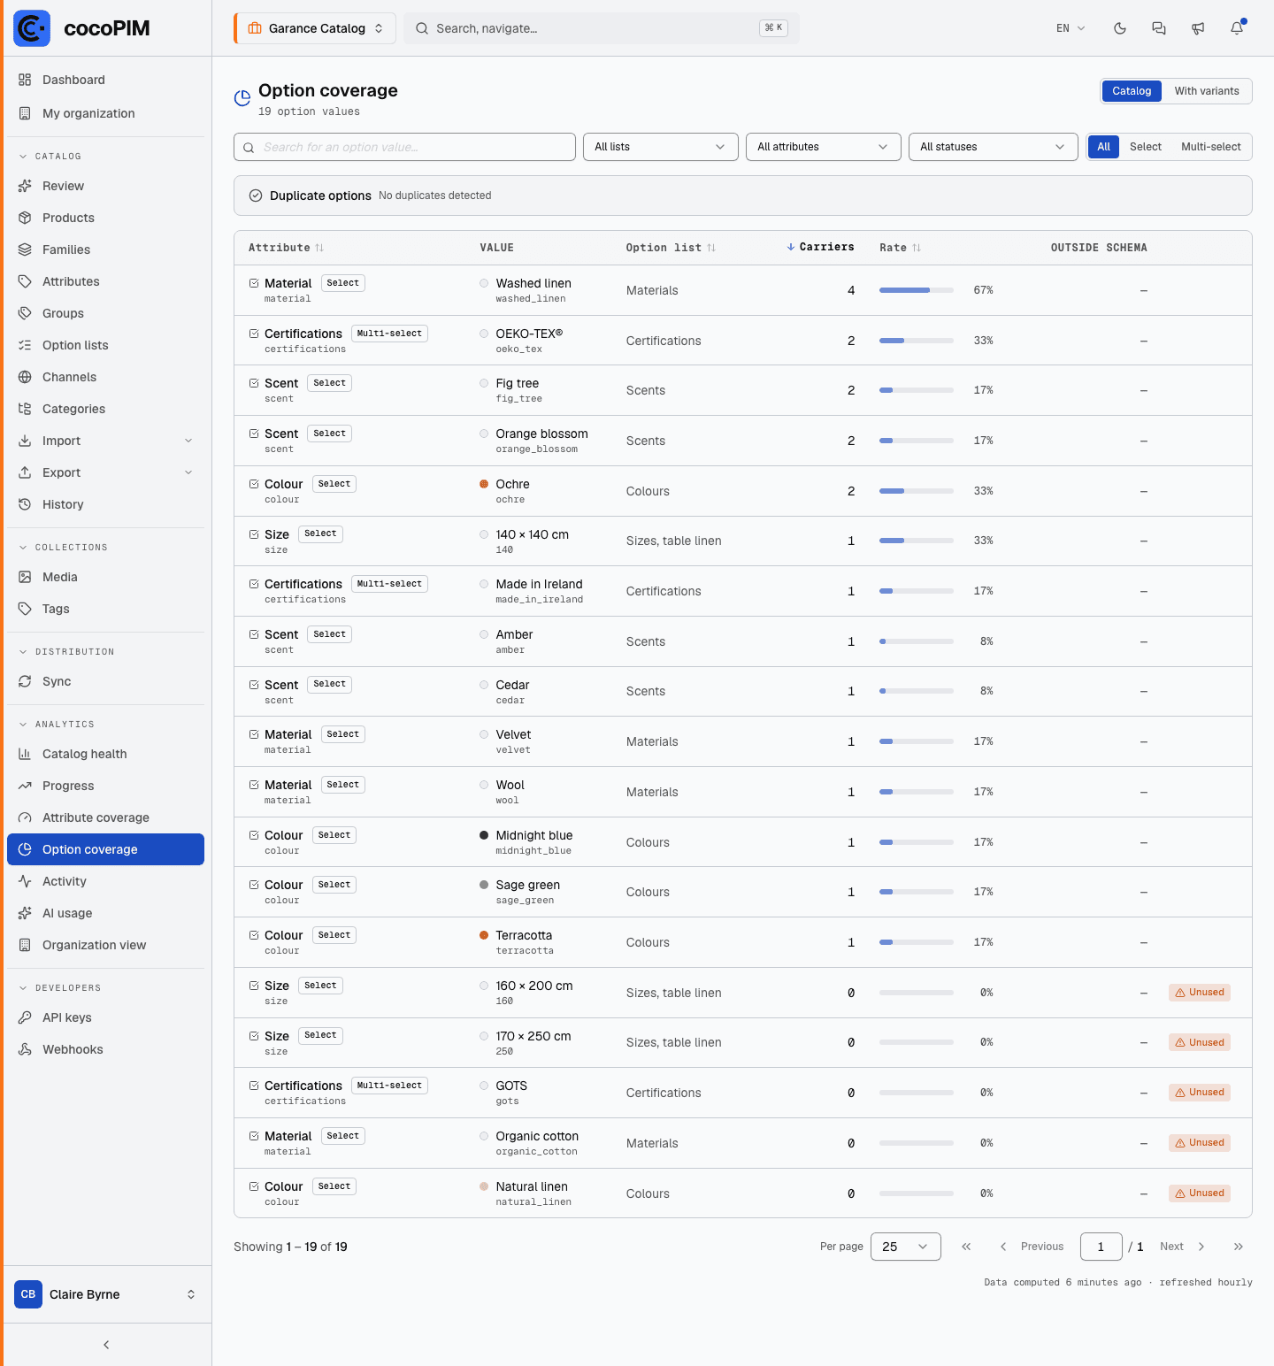Collapse the sidebar with bottom chevron
The width and height of the screenshot is (1274, 1366).
[x=106, y=1345]
